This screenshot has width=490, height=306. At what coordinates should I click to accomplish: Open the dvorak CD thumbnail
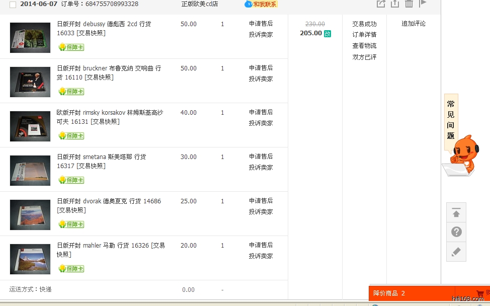(x=30, y=215)
